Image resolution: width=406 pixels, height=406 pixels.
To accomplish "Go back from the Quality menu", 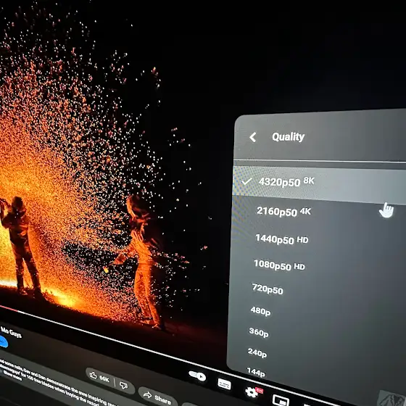I will (x=253, y=137).
